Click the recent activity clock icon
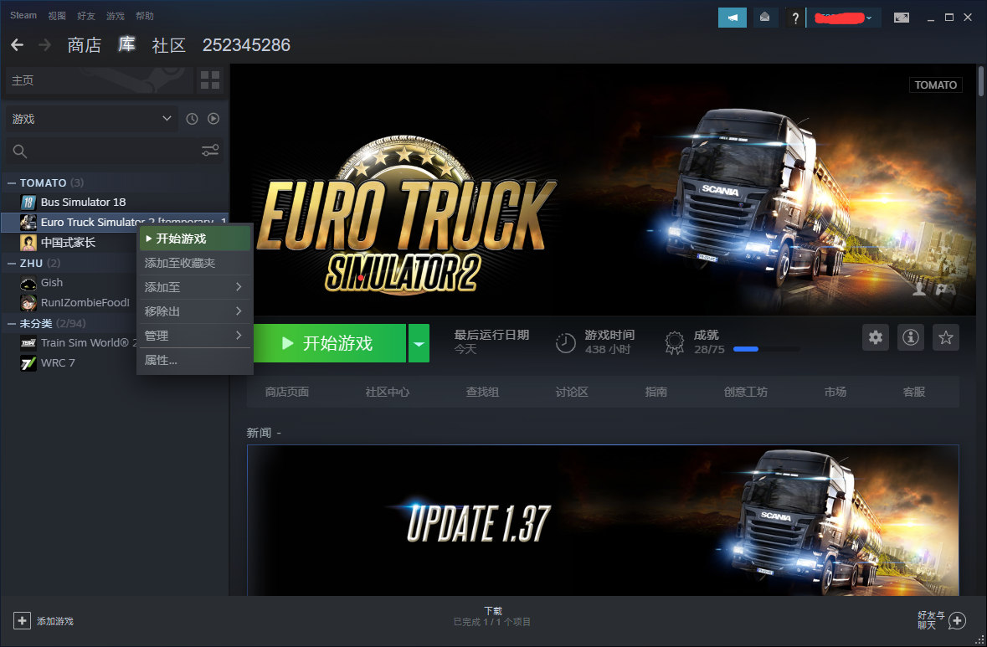Screen dimensions: 987x647 192,119
